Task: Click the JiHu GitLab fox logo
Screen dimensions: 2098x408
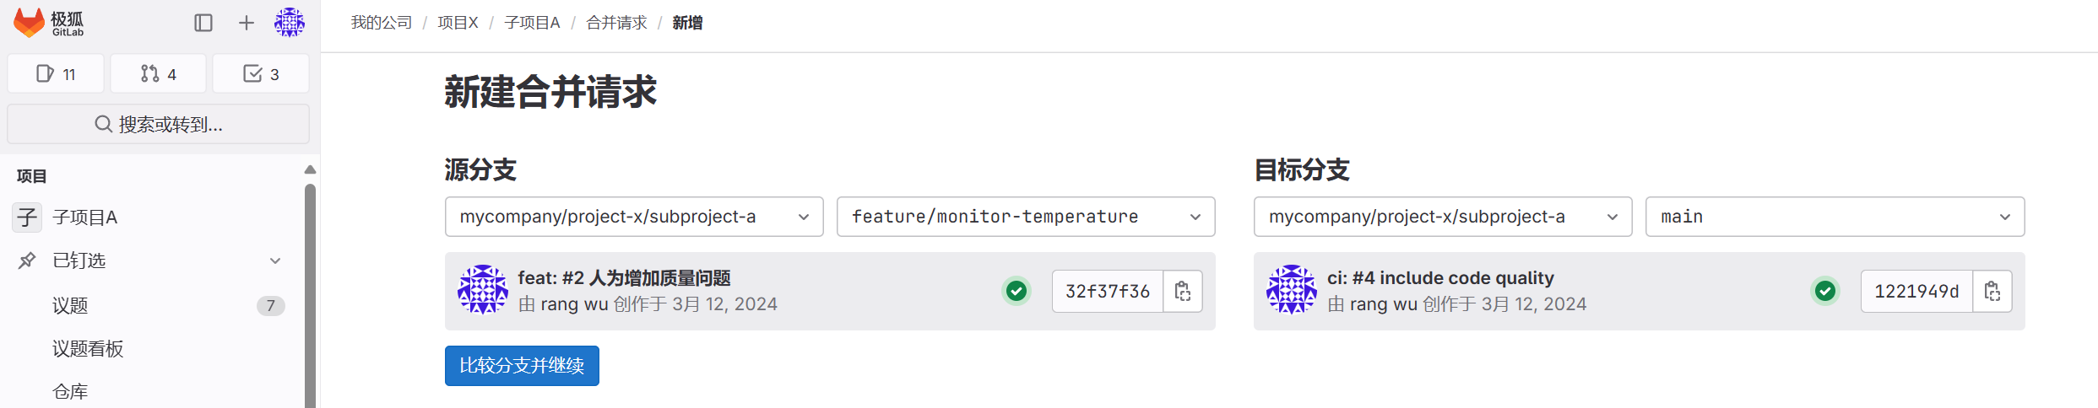Action: (30, 23)
